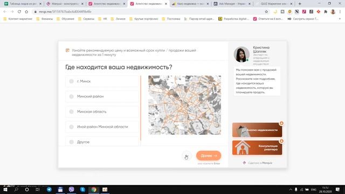
Task: Open the Windows Start menu
Action: click(x=5, y=189)
